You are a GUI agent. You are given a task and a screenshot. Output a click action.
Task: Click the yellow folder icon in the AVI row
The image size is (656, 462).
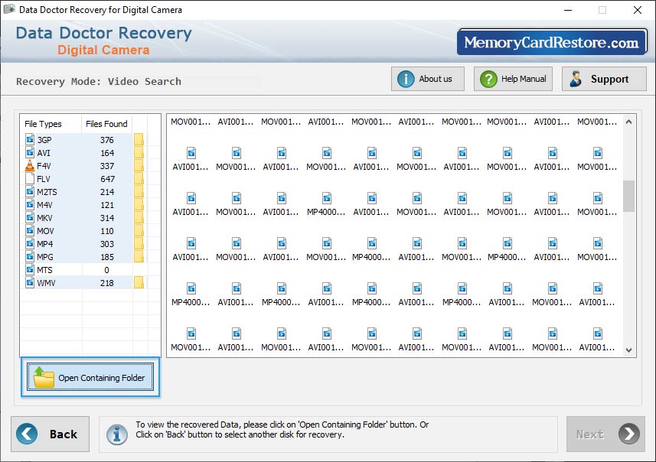click(139, 153)
